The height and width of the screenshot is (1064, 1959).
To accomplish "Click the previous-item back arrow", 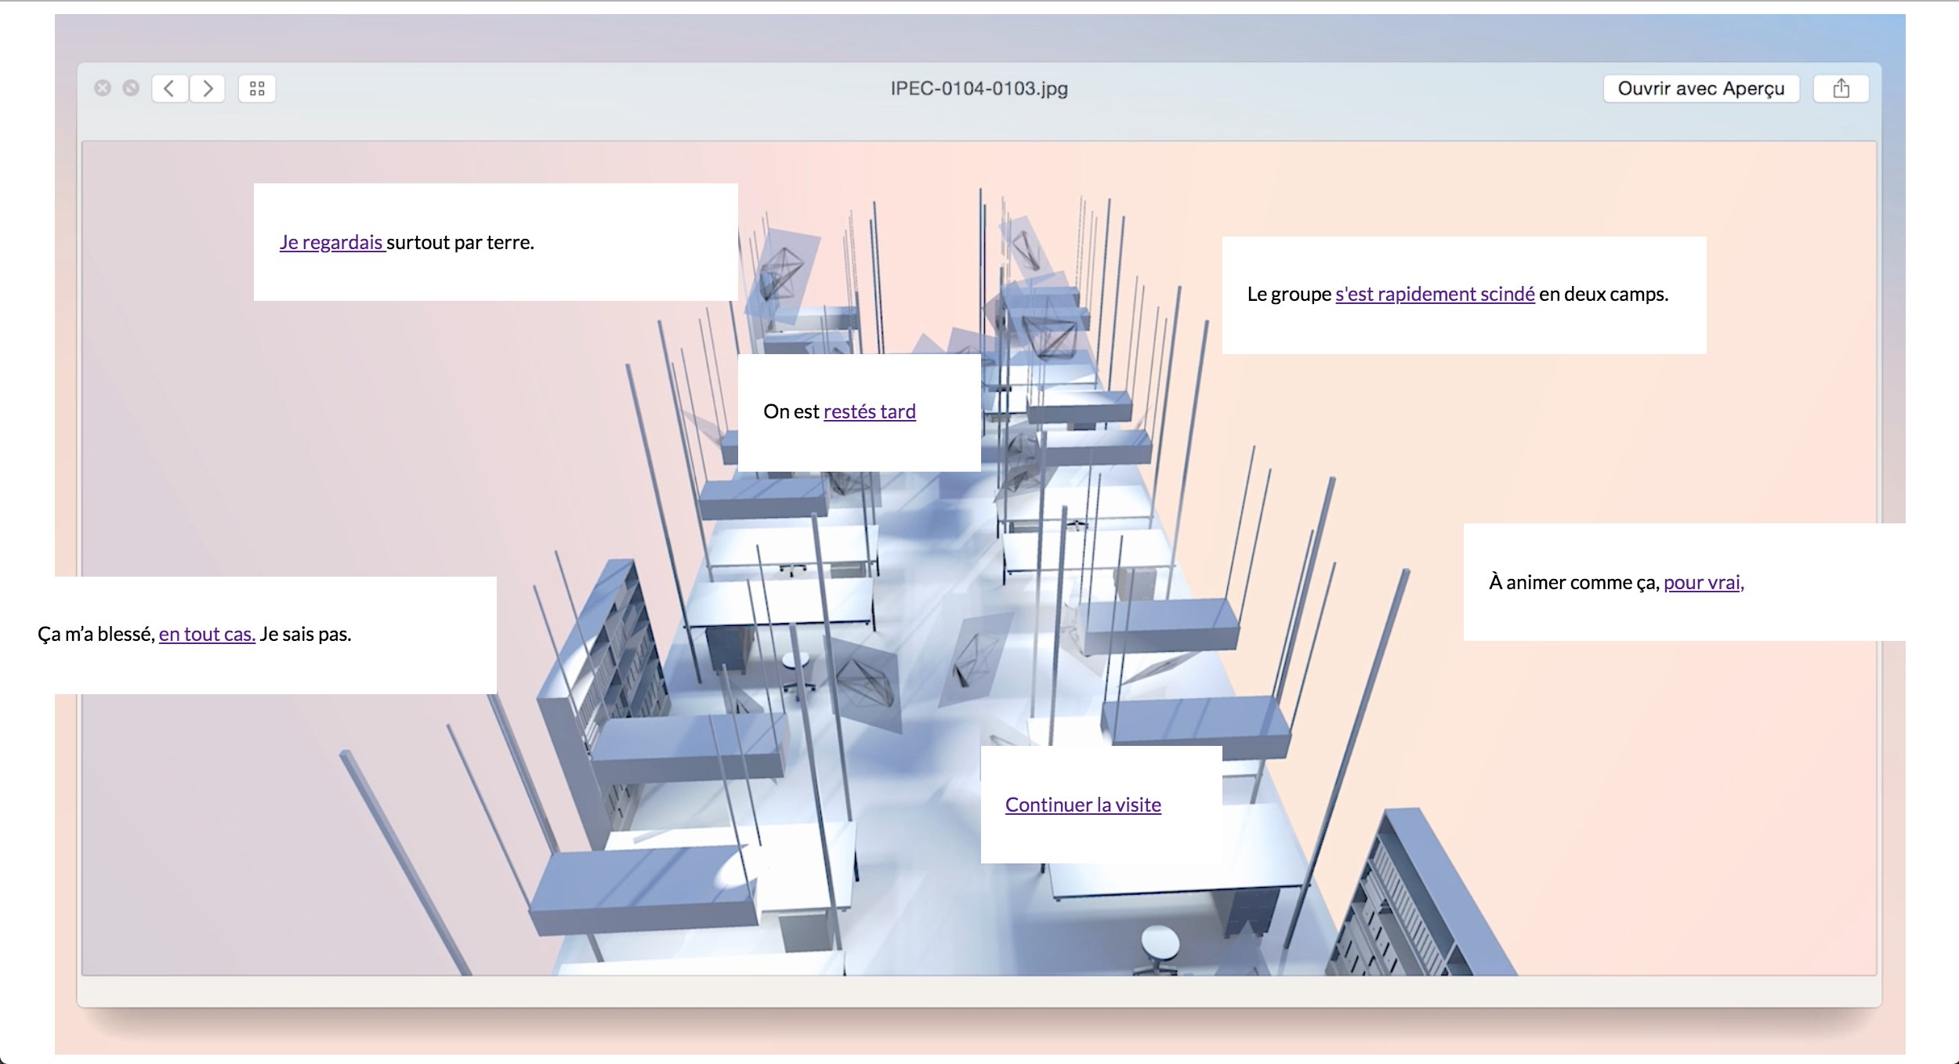I will 168,89.
